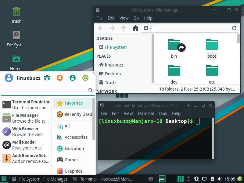Screen dimensions: 244x183
Task: Select Recently Used category
Action: tap(73, 114)
